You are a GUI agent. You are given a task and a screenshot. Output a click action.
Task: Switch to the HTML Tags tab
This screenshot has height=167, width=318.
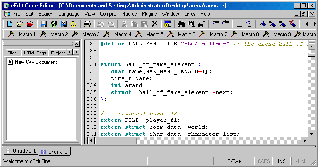35,53
